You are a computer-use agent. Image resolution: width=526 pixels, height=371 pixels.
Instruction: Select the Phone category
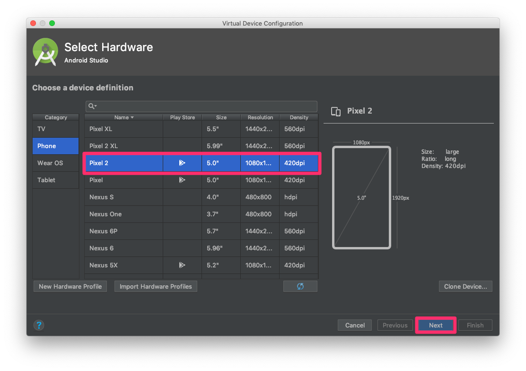[56, 146]
